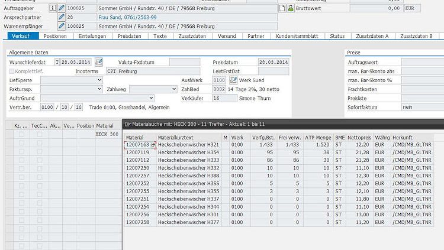Switch to the Texte tab
This screenshot has width=444, height=250.
[160, 36]
